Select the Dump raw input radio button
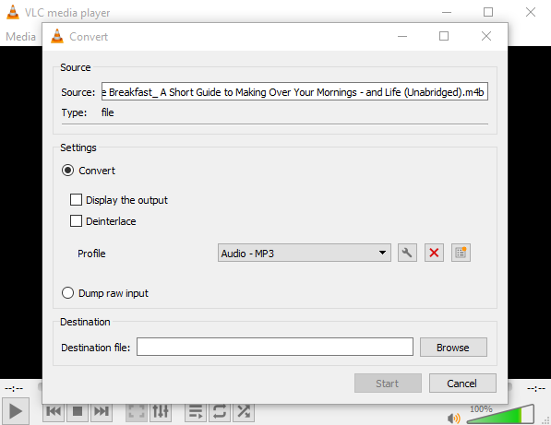551x425 pixels. tap(67, 292)
